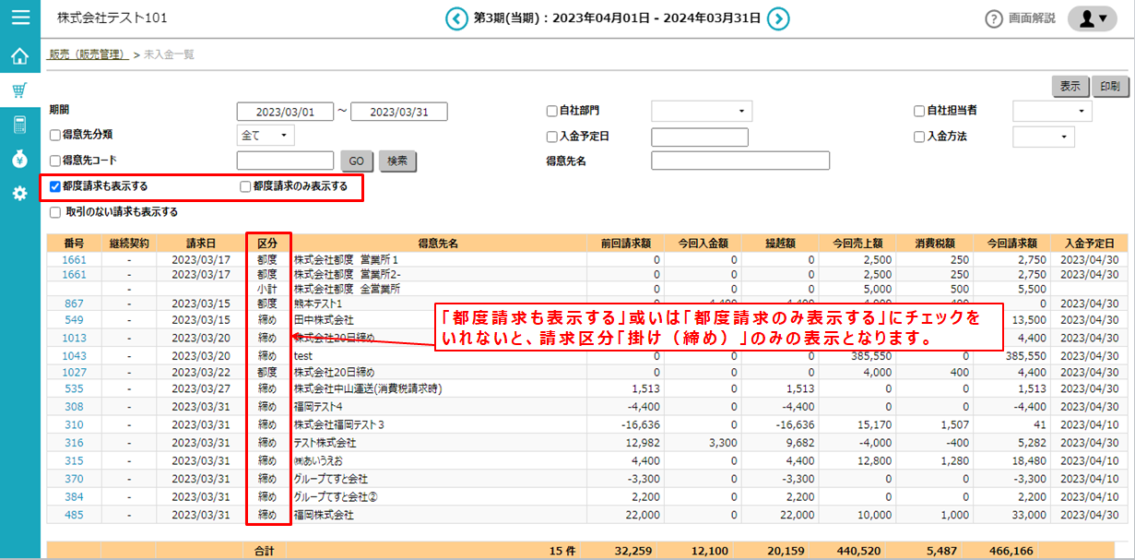
Task: Click the 得意先名 input field
Action: coord(739,161)
